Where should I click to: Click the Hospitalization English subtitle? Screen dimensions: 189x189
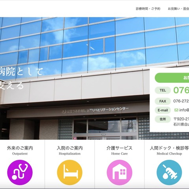tap(70, 154)
